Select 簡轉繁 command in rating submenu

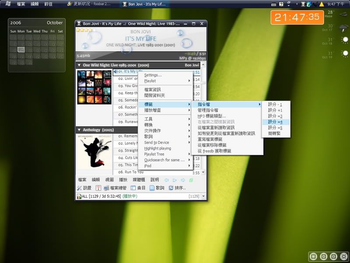(x=276, y=134)
